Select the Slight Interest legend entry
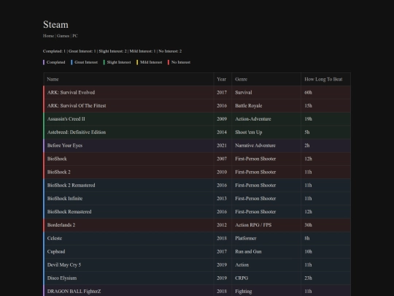Image resolution: width=394 pixels, height=296 pixels. (x=117, y=62)
